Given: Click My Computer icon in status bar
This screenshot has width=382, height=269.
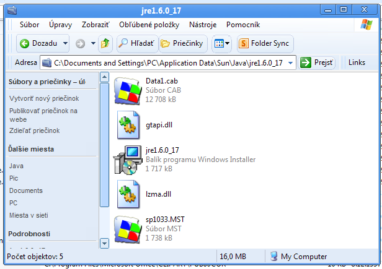Looking at the screenshot, I should point(274,257).
